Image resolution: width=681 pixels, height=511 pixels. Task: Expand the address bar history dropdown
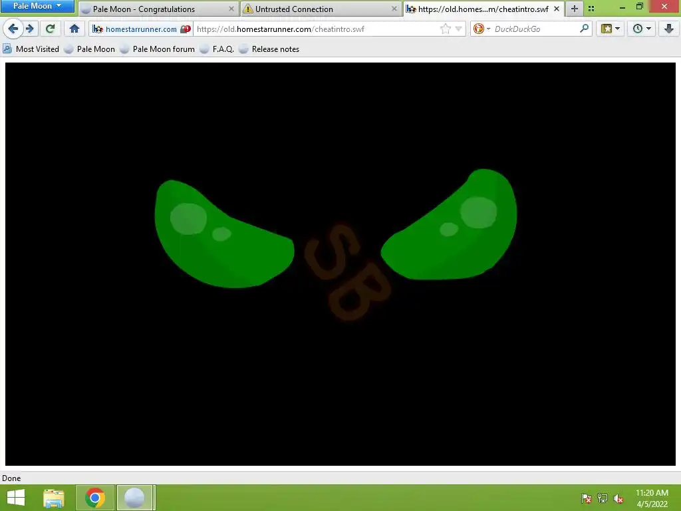(459, 29)
